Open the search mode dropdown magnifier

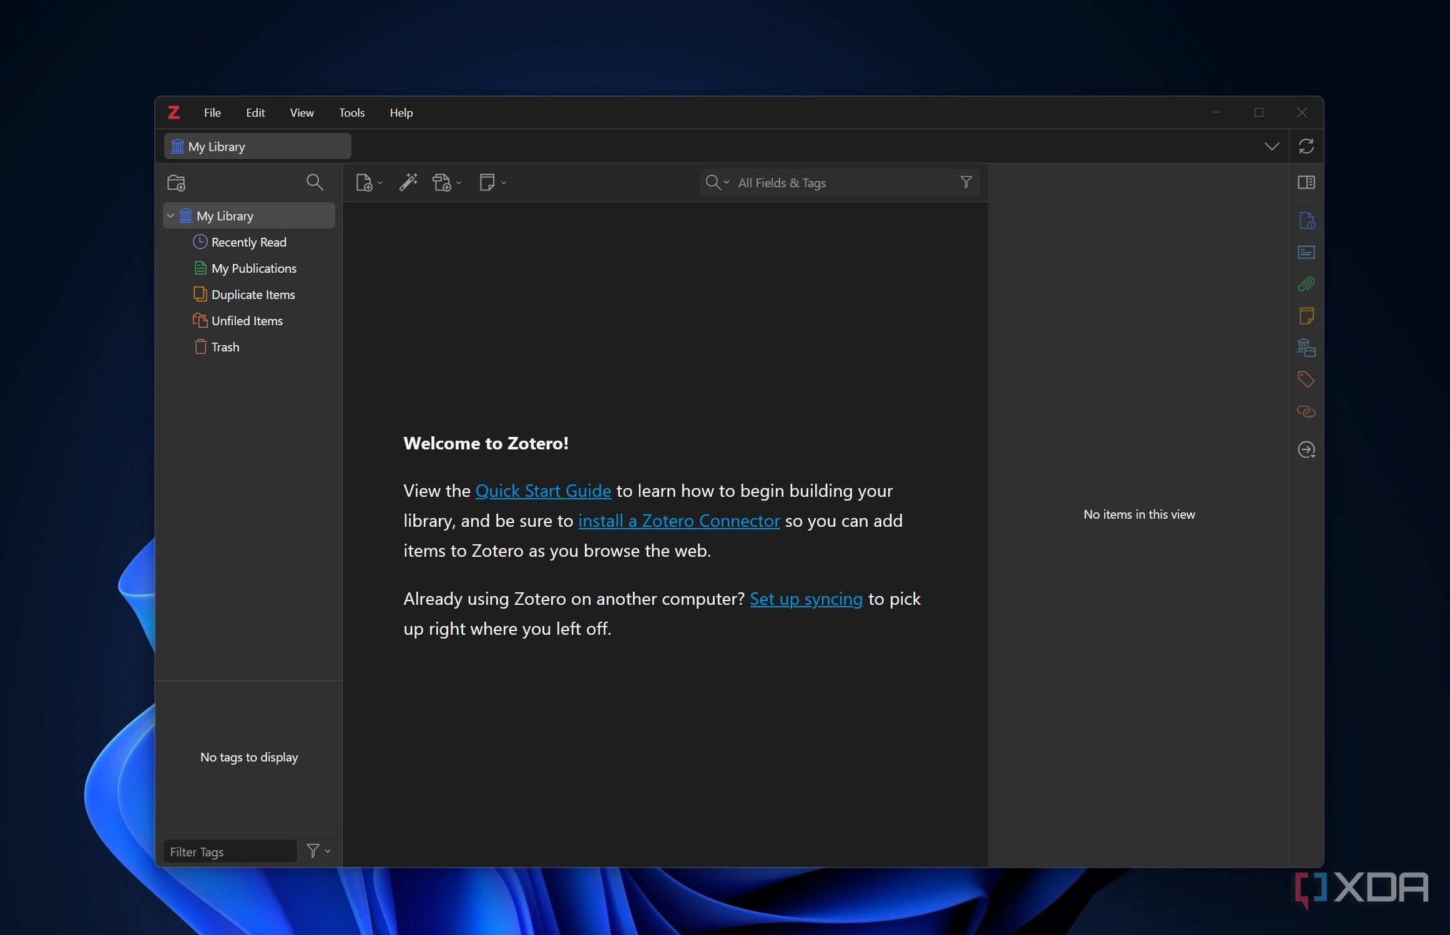717,182
